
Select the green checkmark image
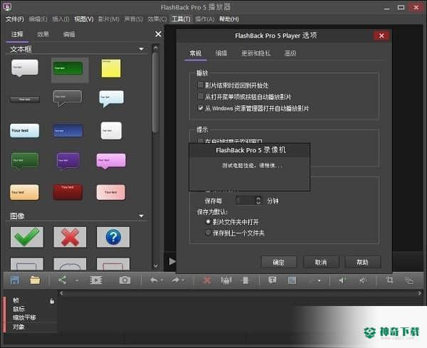[x=27, y=237]
